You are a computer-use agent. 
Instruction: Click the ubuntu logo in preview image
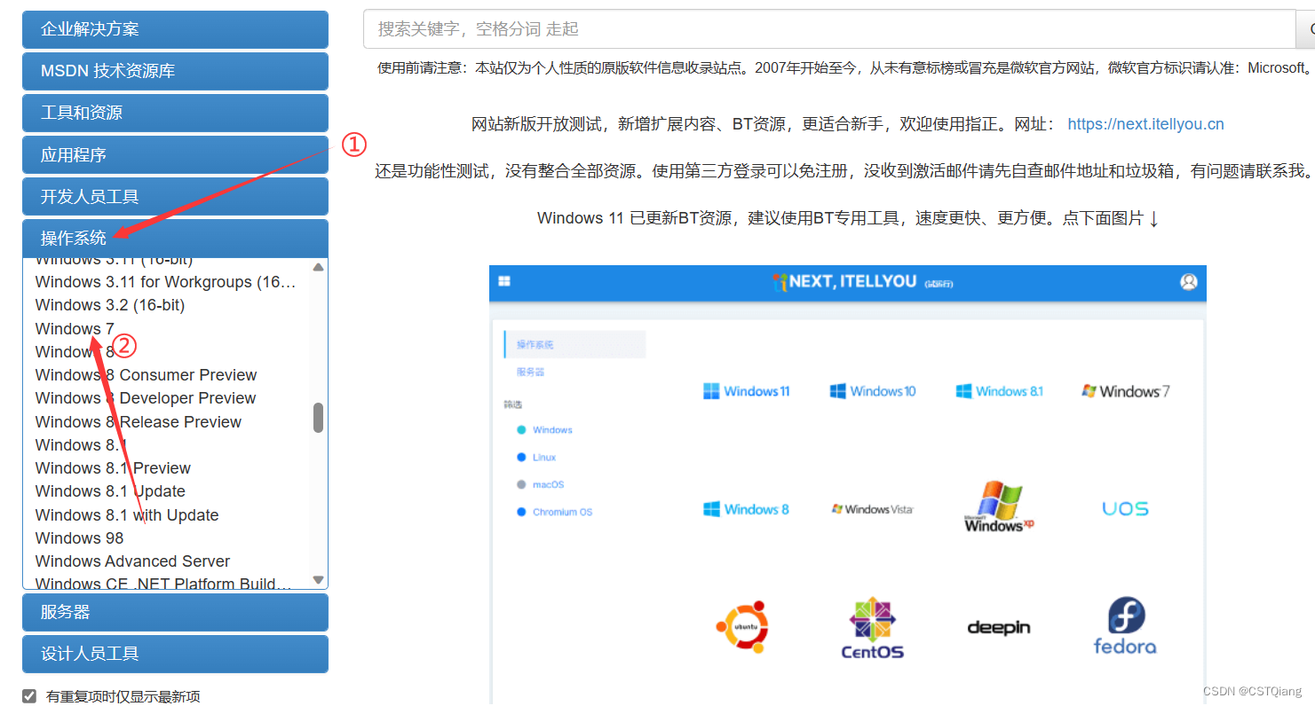point(742,626)
